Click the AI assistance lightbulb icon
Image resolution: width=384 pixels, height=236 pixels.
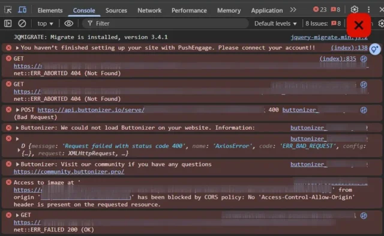coord(375,49)
